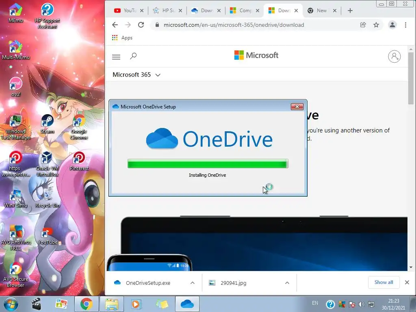Image resolution: width=416 pixels, height=312 pixels.
Task: Open the sticky notes taskbar icon
Action: coord(162,304)
